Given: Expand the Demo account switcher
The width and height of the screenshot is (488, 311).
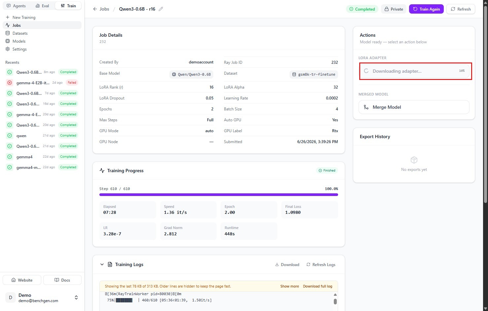Looking at the screenshot, I should point(76,297).
